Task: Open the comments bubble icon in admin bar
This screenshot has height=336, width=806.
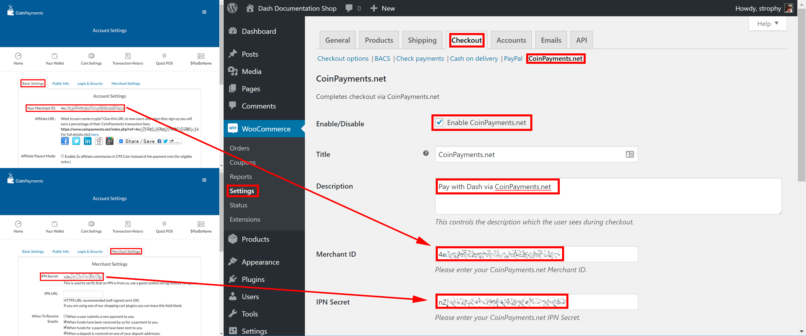Action: point(349,8)
